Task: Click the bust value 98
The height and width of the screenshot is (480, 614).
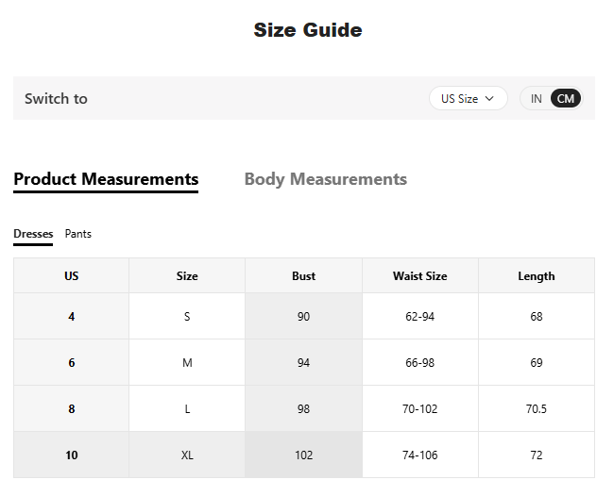Action: (303, 409)
